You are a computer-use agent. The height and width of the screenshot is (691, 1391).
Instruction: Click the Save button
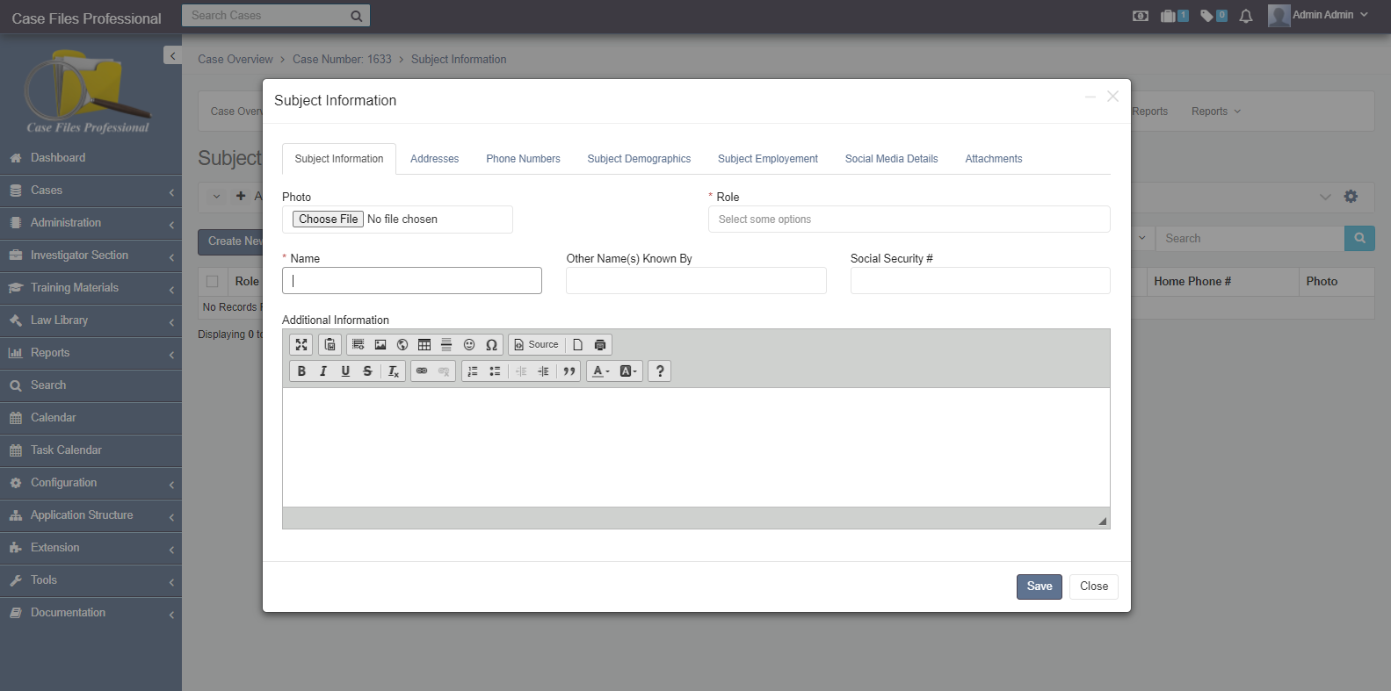point(1039,587)
